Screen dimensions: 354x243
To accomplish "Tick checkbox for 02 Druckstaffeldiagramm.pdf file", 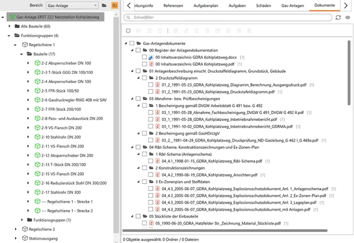I will tap(151, 92).
